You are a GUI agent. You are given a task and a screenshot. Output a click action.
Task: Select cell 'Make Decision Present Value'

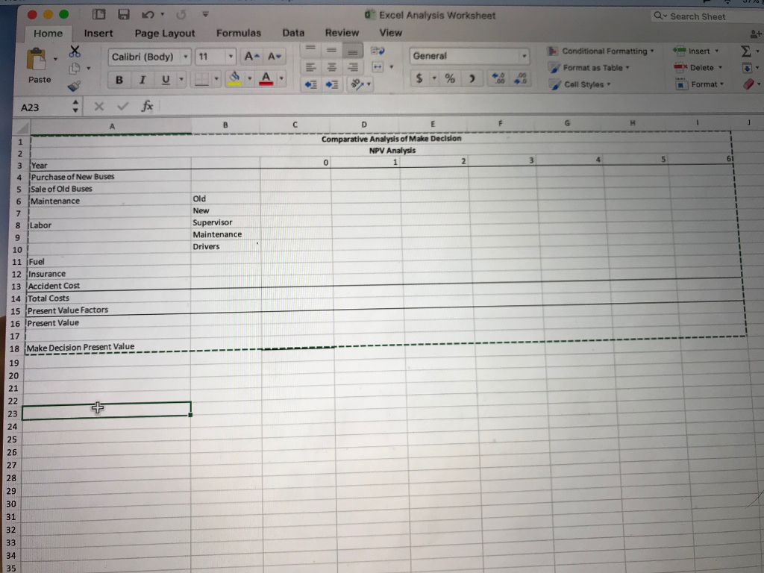click(107, 348)
